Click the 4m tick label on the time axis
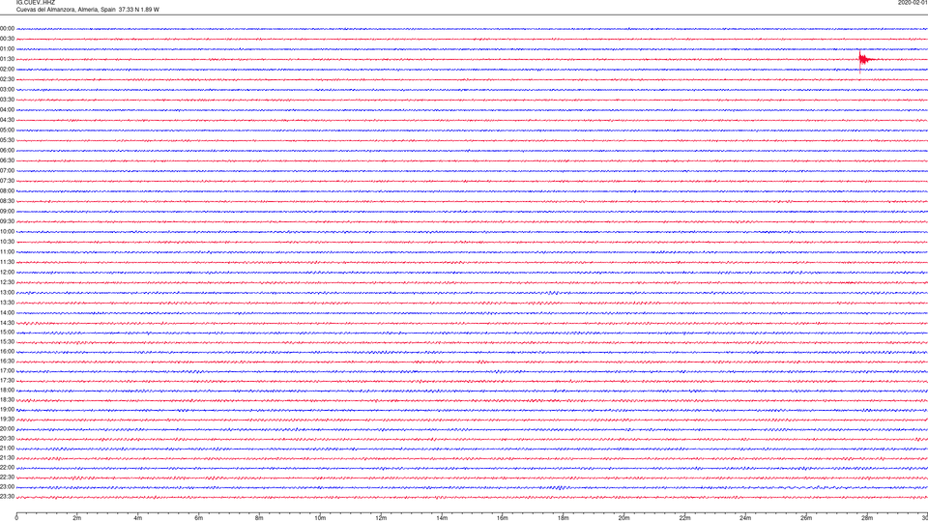 coord(138,518)
